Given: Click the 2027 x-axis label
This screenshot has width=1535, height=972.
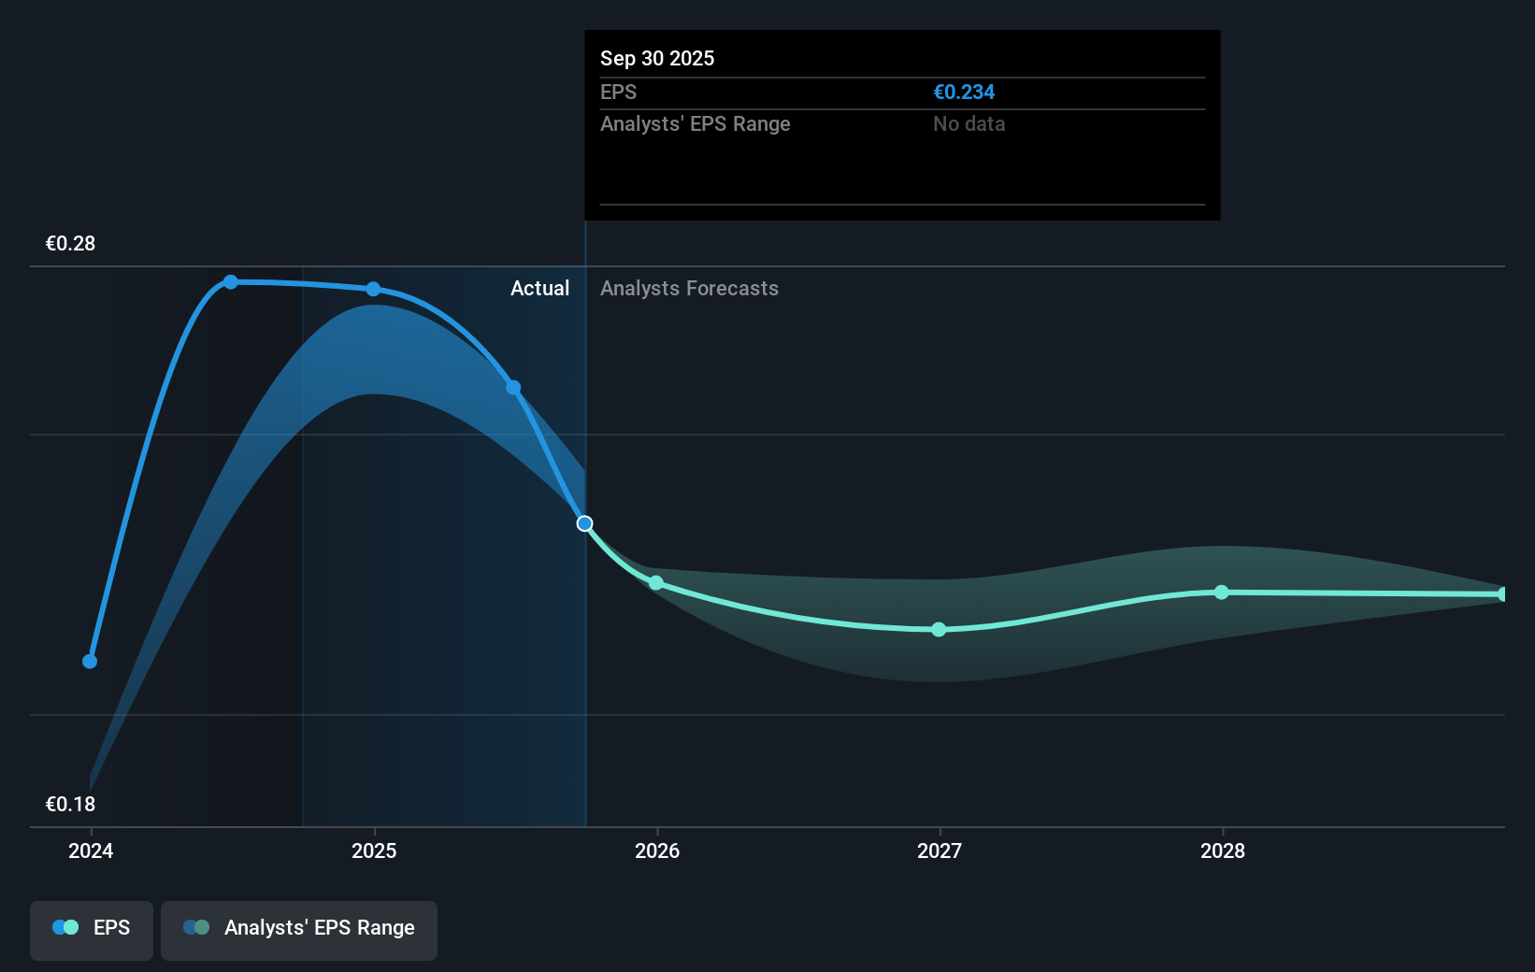Looking at the screenshot, I should pos(940,850).
